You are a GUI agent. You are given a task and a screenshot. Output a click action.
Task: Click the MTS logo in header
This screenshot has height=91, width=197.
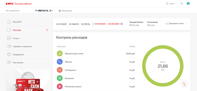10,4
